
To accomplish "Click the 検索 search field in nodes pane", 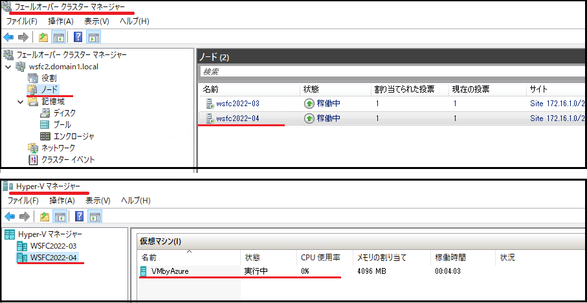I will 392,72.
